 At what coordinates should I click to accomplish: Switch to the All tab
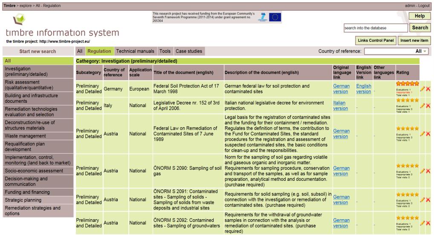(80, 51)
